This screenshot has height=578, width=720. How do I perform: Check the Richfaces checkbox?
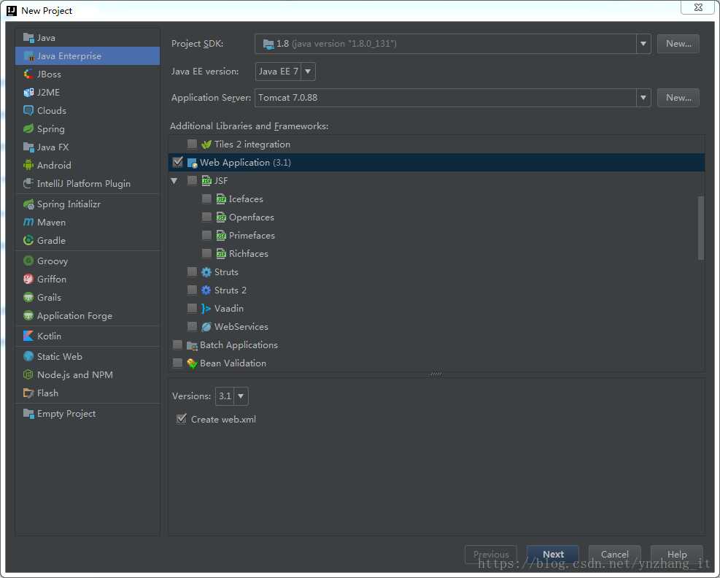coord(206,254)
